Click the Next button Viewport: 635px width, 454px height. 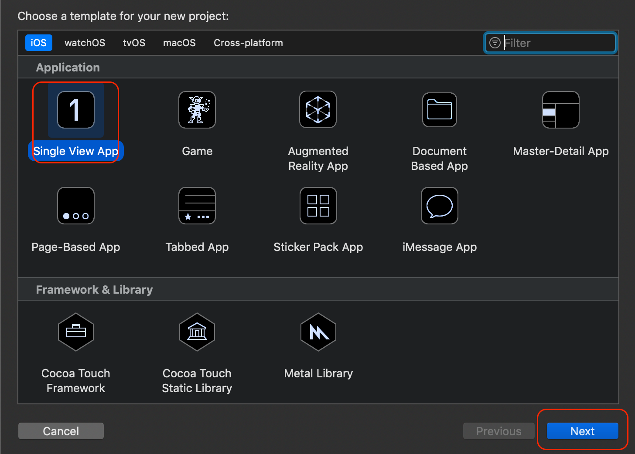[x=583, y=431]
